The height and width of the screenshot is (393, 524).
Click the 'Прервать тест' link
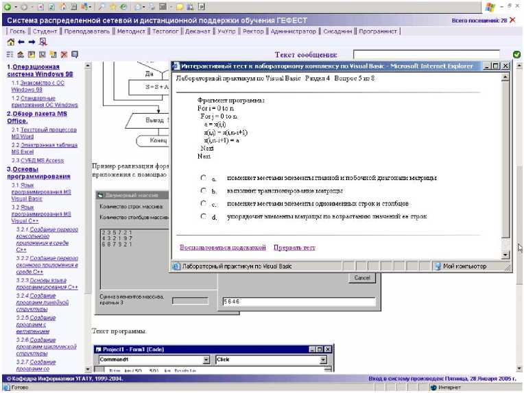(294, 248)
